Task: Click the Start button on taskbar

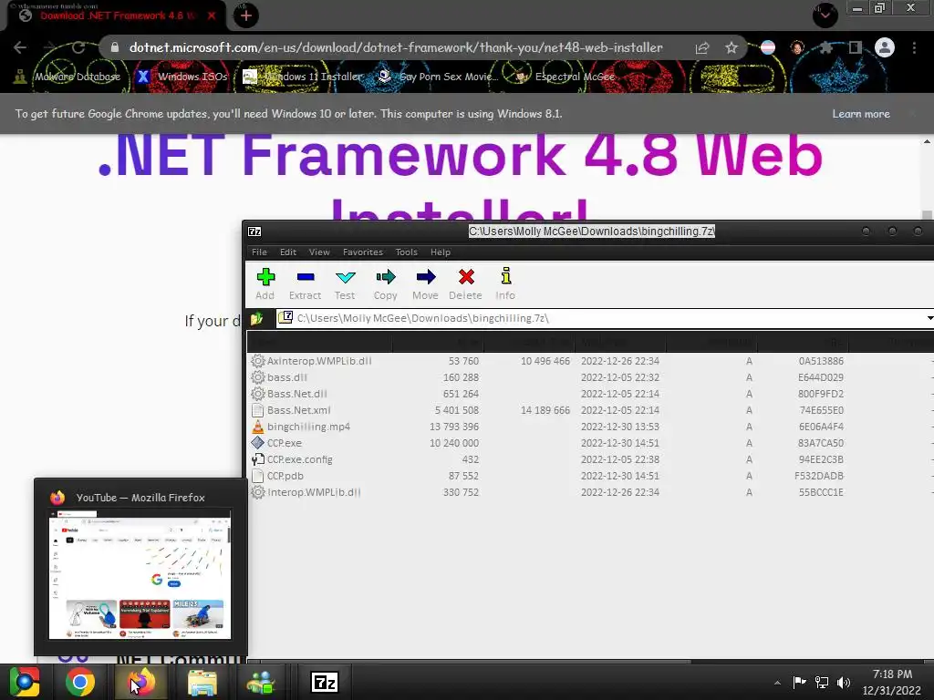Action: tap(24, 682)
